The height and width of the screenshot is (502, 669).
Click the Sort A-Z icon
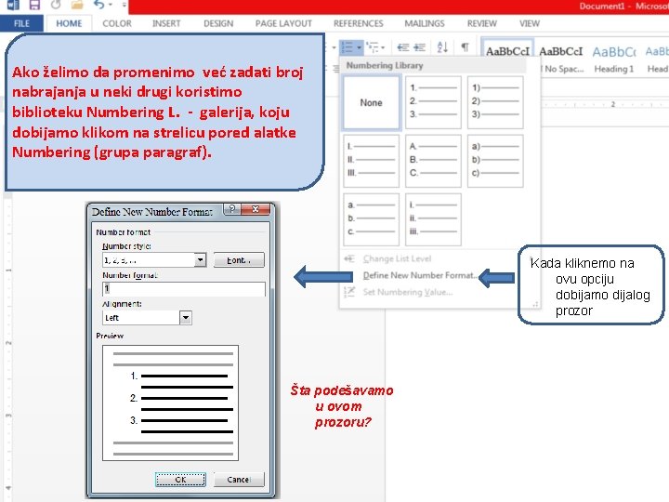442,47
